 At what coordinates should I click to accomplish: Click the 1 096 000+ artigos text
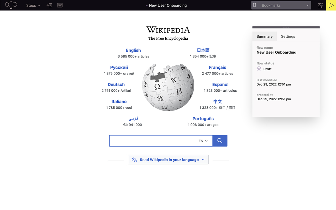203,125
